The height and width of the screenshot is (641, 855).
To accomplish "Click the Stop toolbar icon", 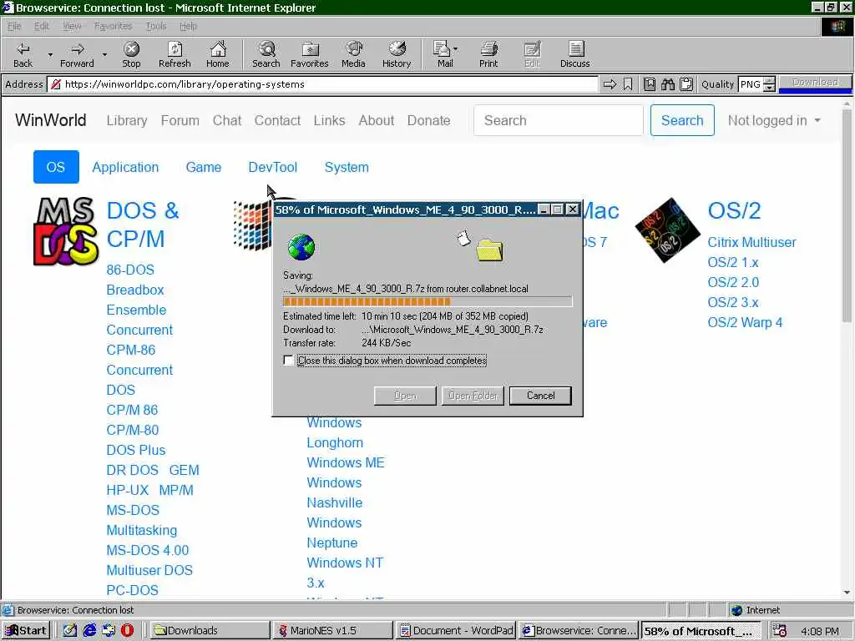I will [x=131, y=49].
